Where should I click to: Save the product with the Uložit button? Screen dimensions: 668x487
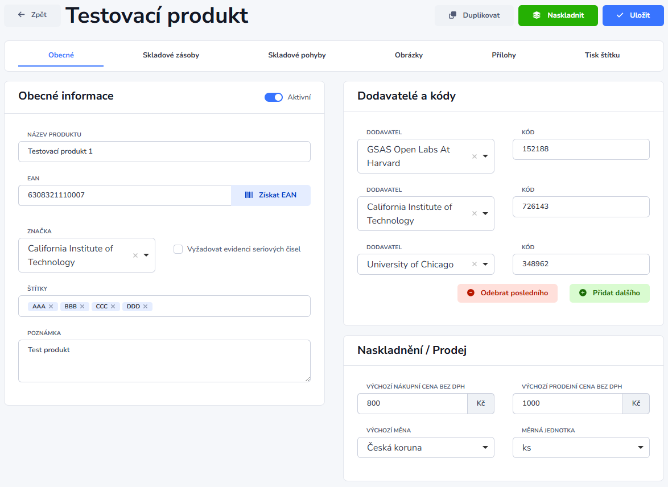(x=633, y=15)
